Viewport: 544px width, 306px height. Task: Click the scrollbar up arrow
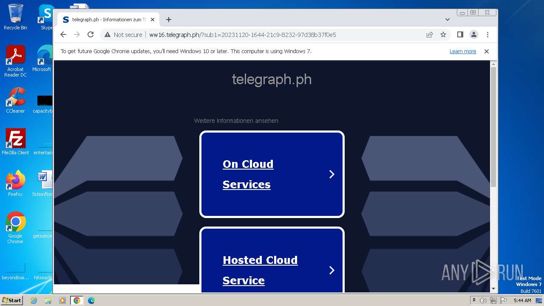click(493, 64)
